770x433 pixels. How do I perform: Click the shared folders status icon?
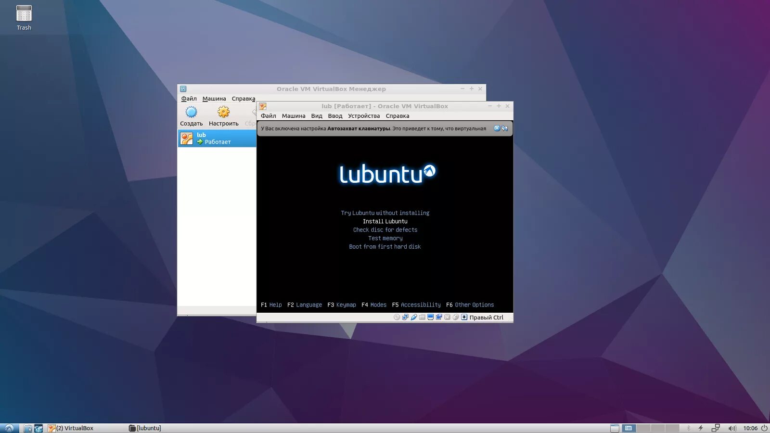422,317
